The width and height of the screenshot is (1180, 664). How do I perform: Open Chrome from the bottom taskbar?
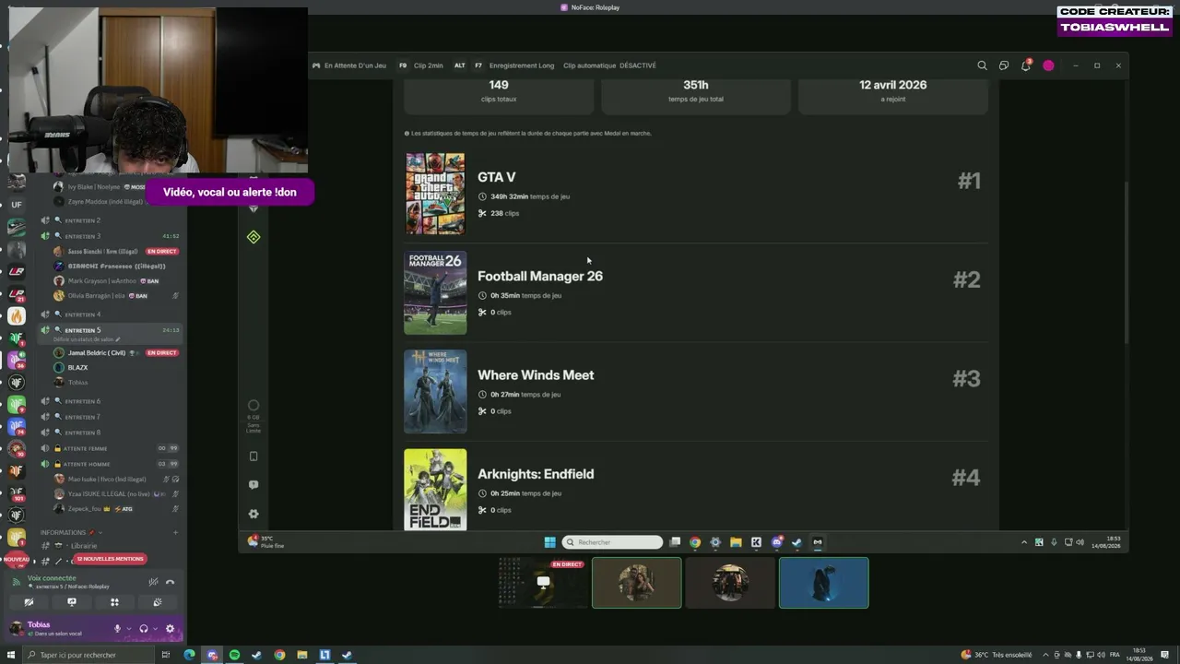pyautogui.click(x=279, y=655)
